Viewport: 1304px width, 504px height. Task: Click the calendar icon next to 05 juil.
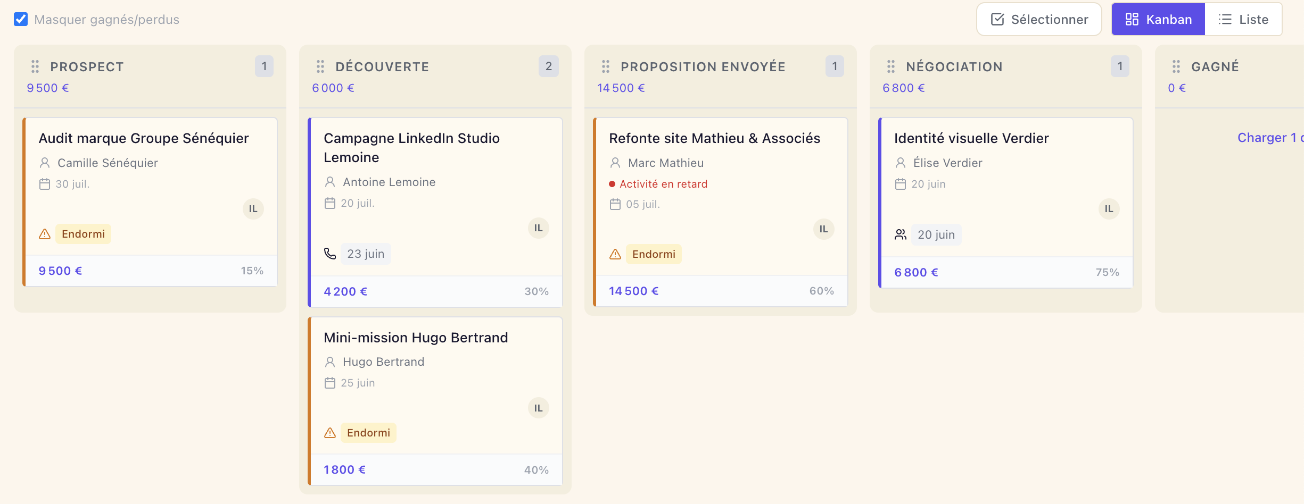coord(615,204)
